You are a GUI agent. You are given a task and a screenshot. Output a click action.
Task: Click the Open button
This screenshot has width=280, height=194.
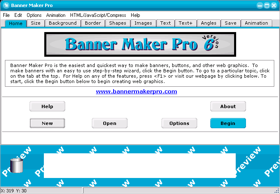click(109, 123)
